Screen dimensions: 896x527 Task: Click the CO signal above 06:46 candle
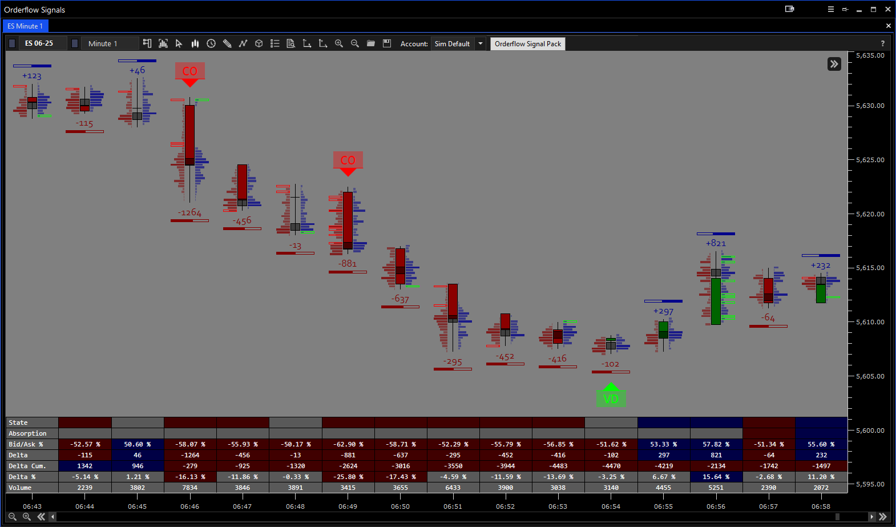(189, 74)
